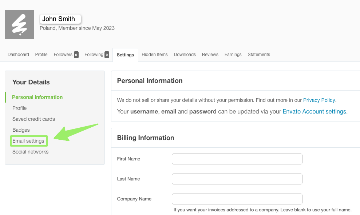Open Email settings
This screenshot has width=360, height=215.
pyautogui.click(x=29, y=141)
